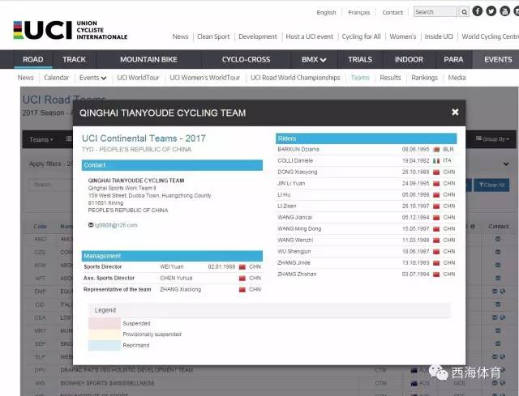Open UCI Women's WorldTour submenu link
The height and width of the screenshot is (396, 519).
point(204,78)
